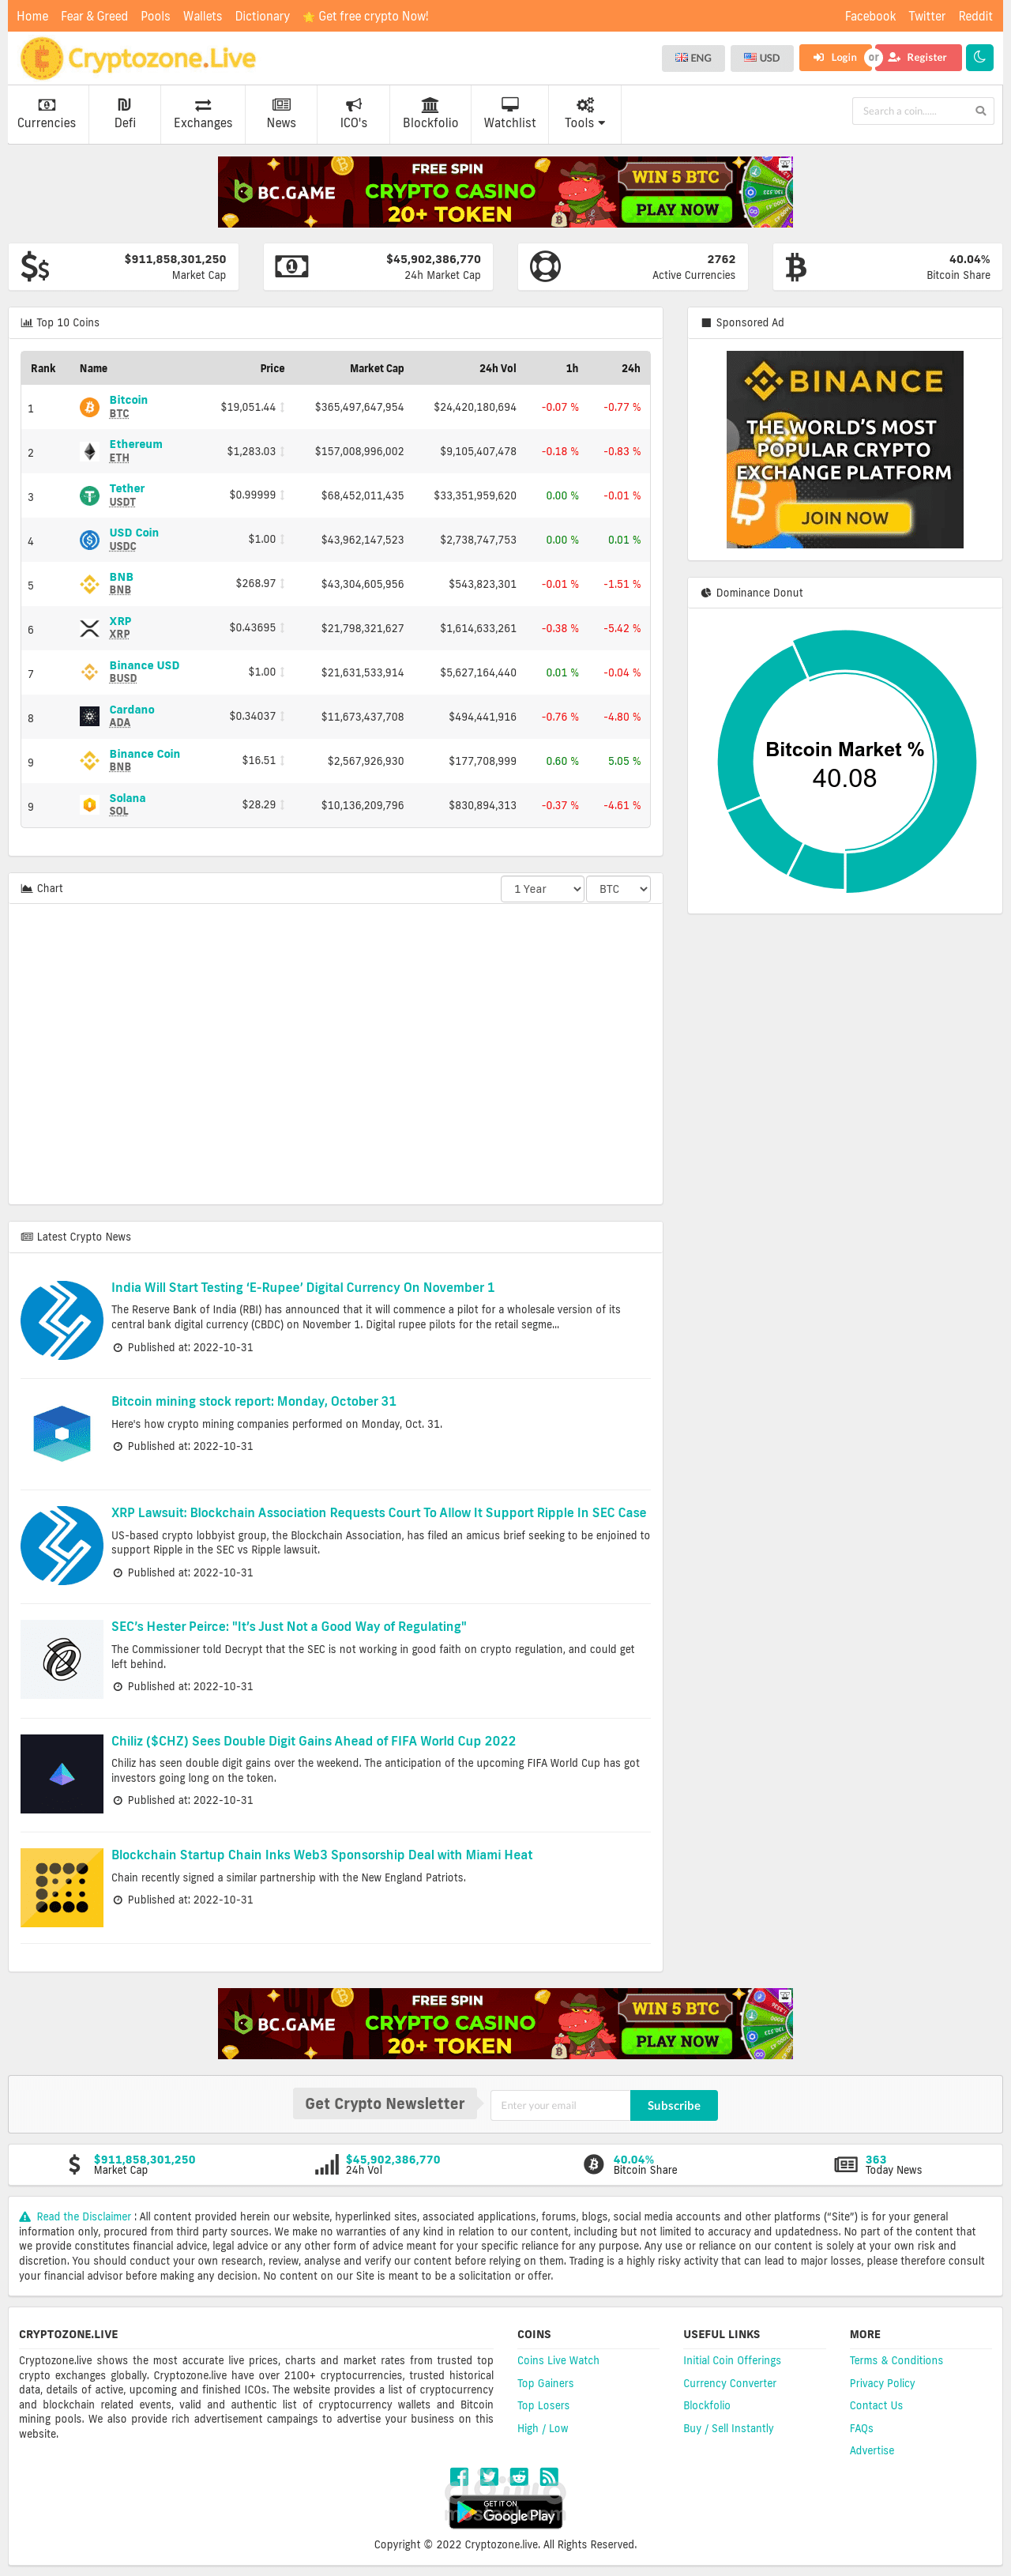Open the Blockfolio nav item
This screenshot has width=1011, height=2576.
[x=430, y=114]
